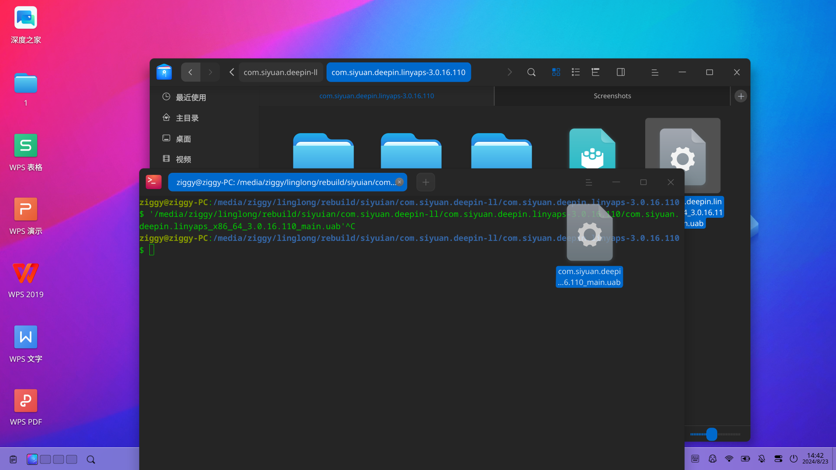Switch to tree view
This screenshot has height=470, width=836.
[595, 72]
